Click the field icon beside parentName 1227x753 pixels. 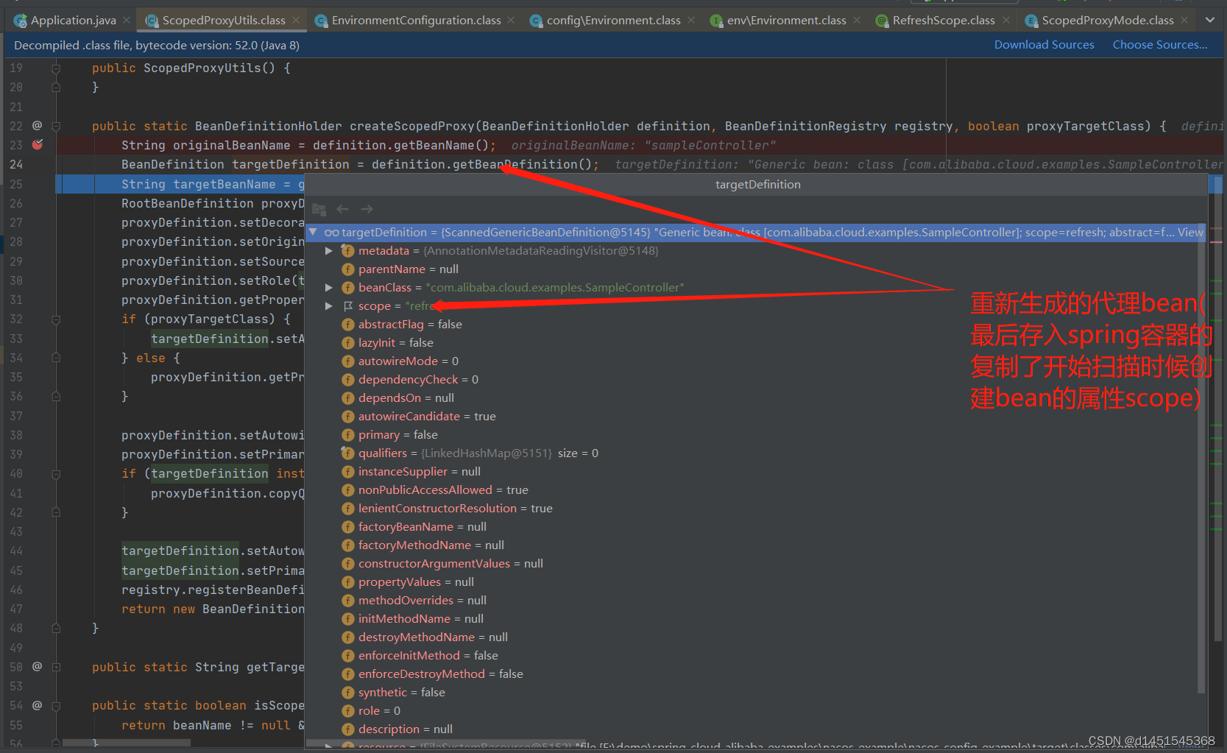(348, 269)
